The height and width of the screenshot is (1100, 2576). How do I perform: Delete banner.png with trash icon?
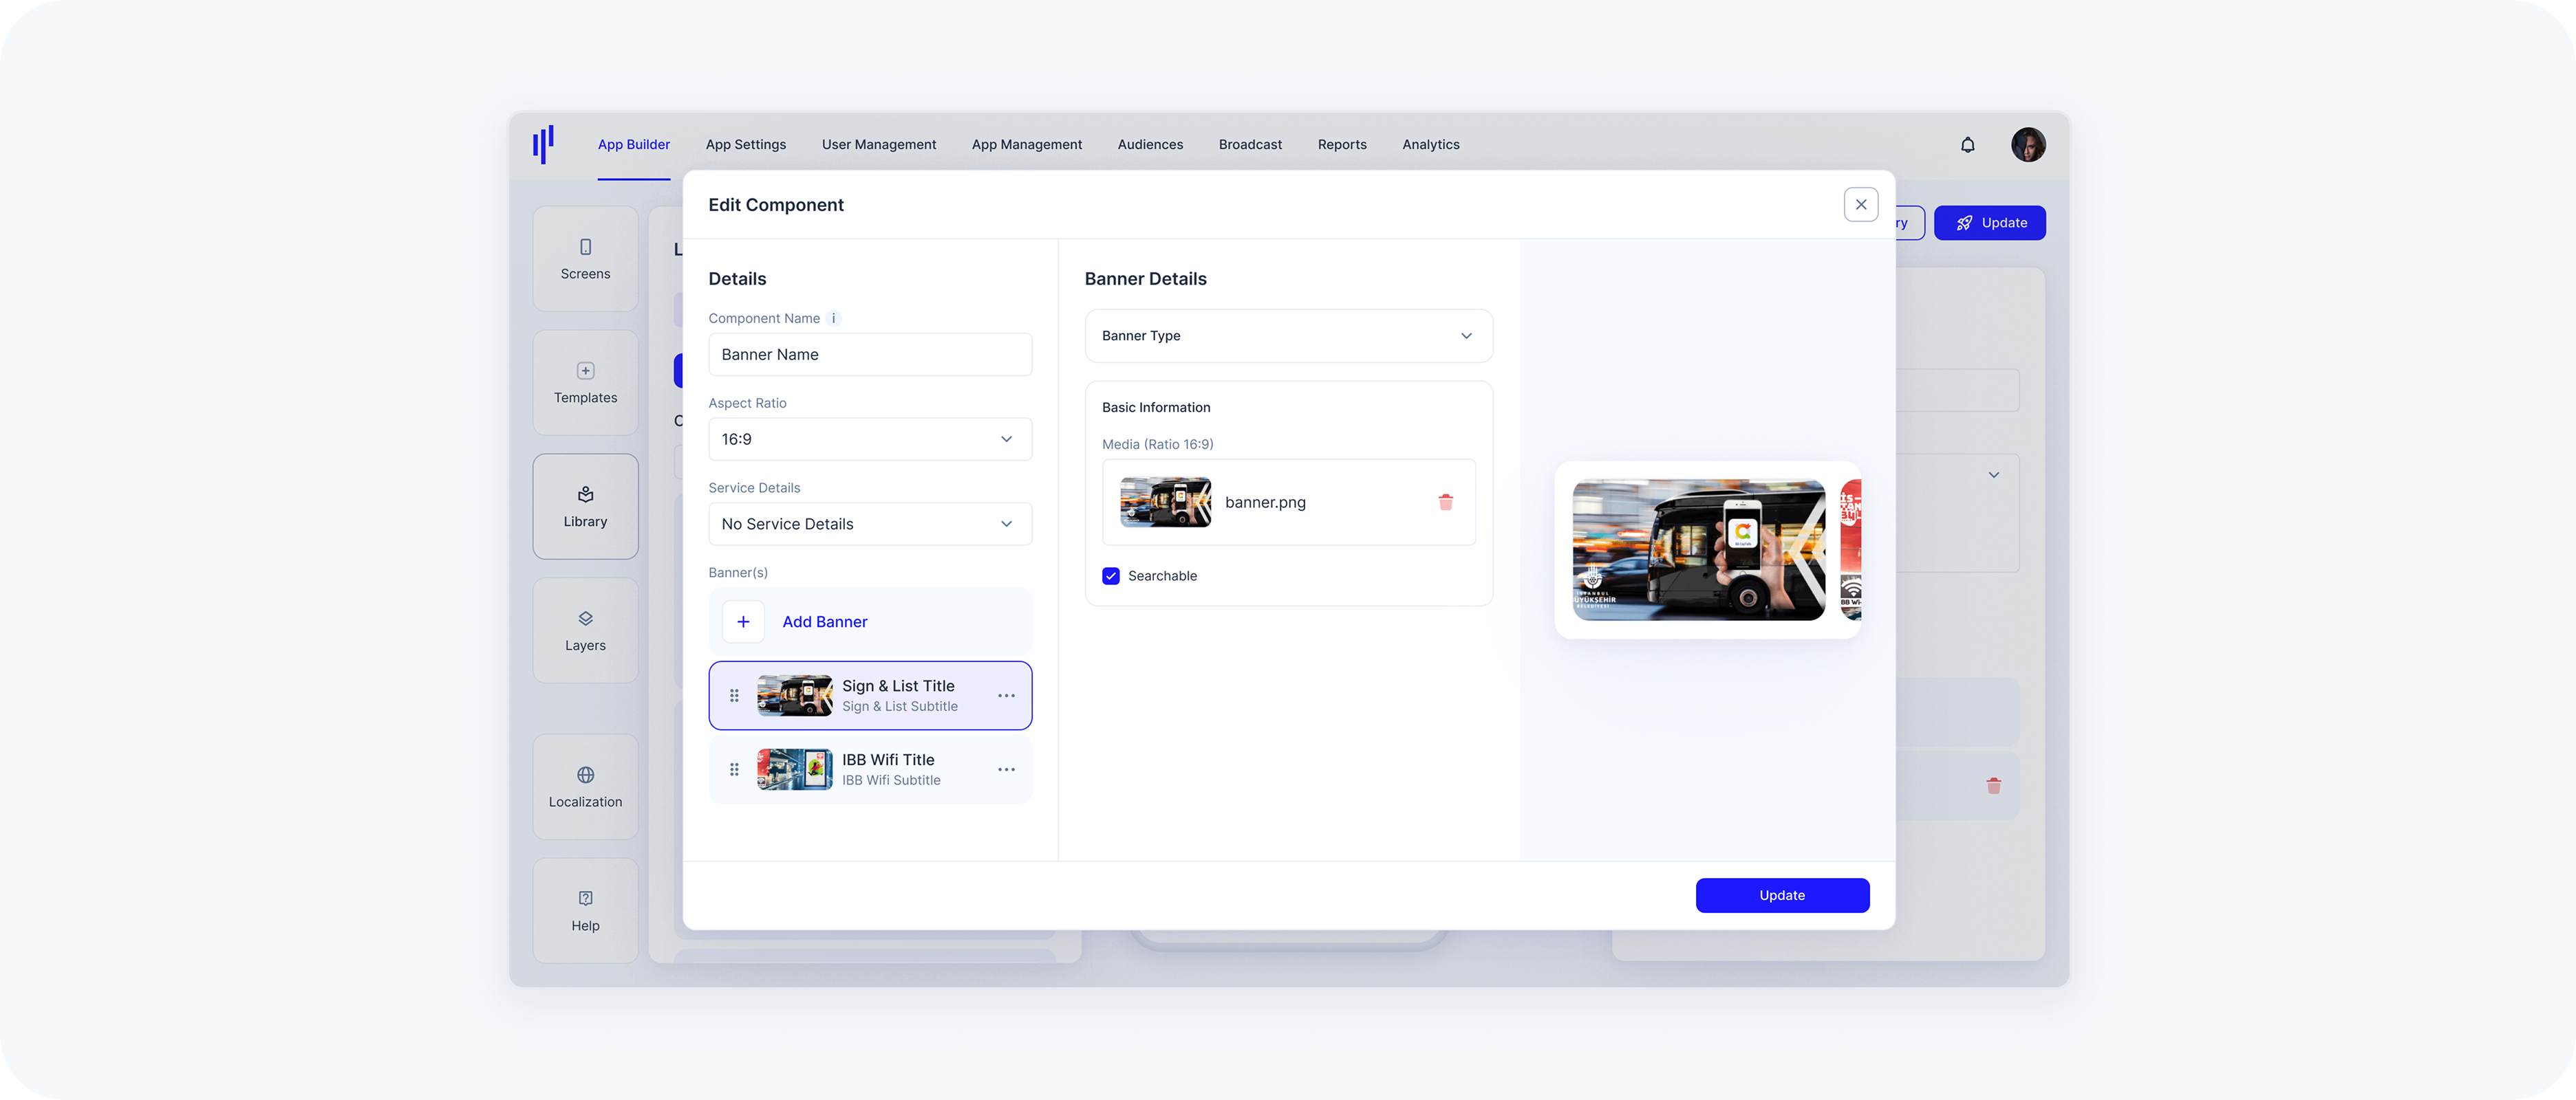click(1445, 502)
